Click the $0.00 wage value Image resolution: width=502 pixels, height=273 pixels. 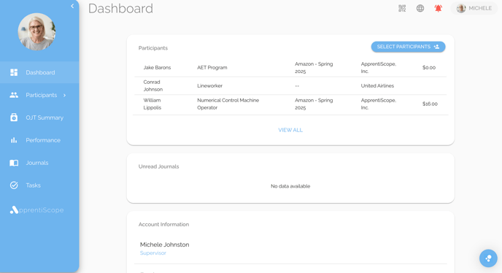[x=429, y=68]
